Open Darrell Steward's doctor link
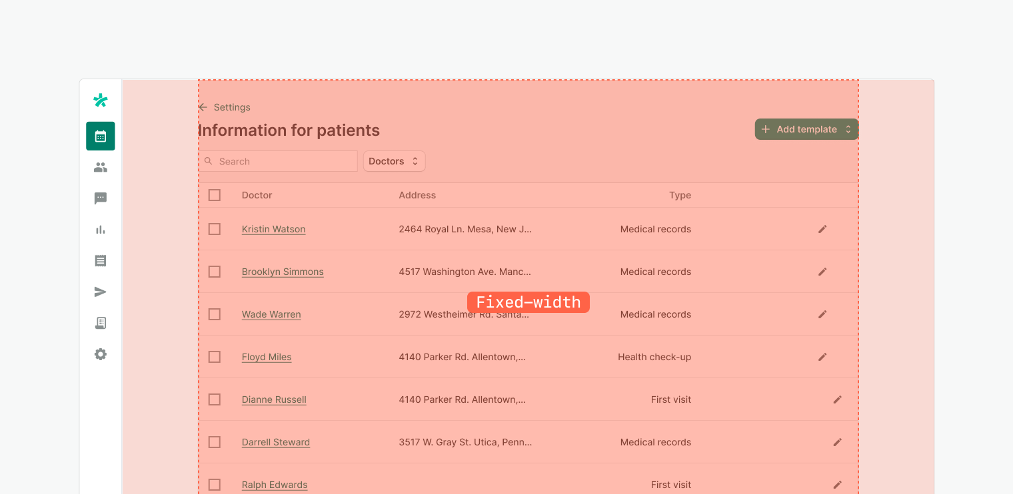1013x494 pixels. (x=276, y=442)
